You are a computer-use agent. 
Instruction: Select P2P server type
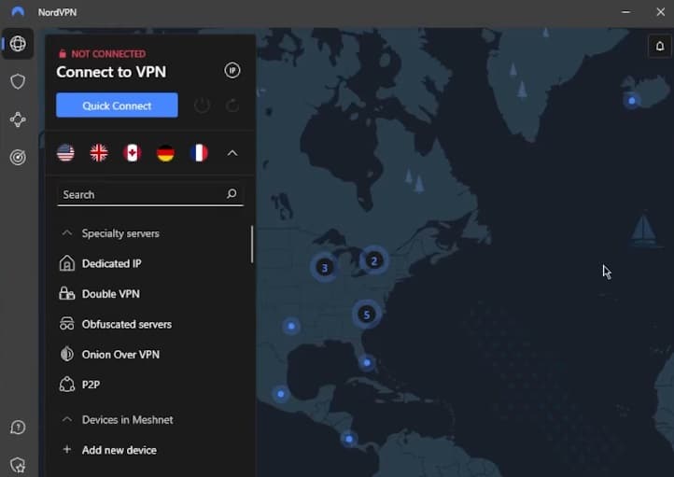pyautogui.click(x=91, y=385)
